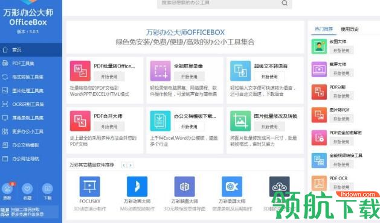380x223 pixels.
Task: Click 开始使用 under 超级文本转语音
Action: (269, 77)
